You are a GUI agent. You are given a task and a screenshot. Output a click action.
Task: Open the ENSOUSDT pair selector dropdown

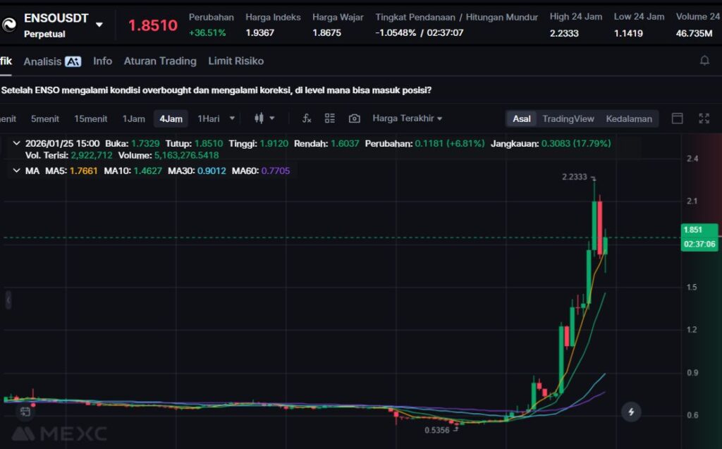pos(99,25)
